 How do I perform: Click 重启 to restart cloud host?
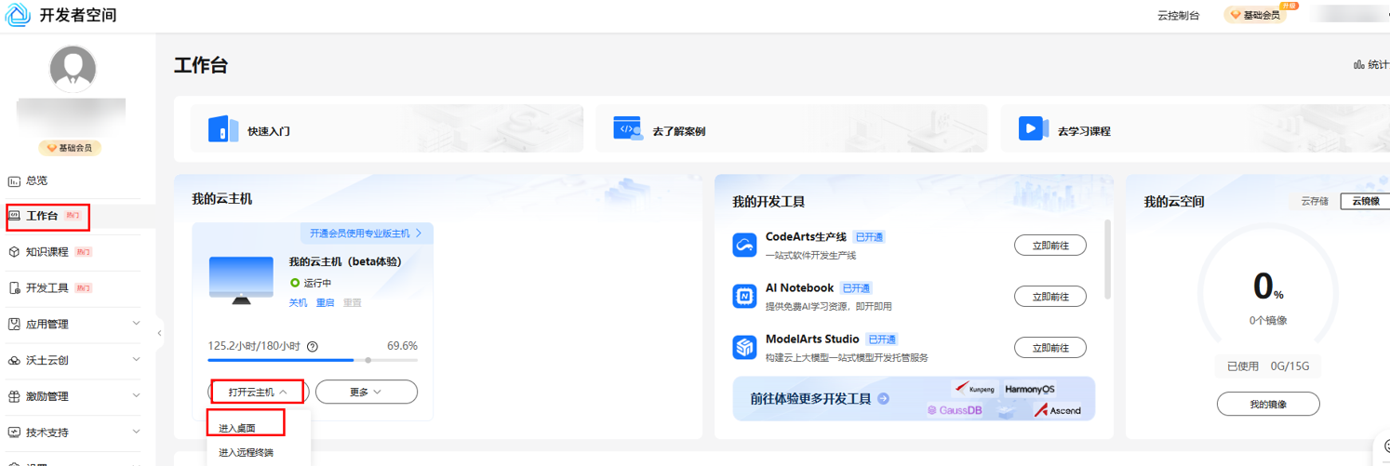click(x=325, y=303)
